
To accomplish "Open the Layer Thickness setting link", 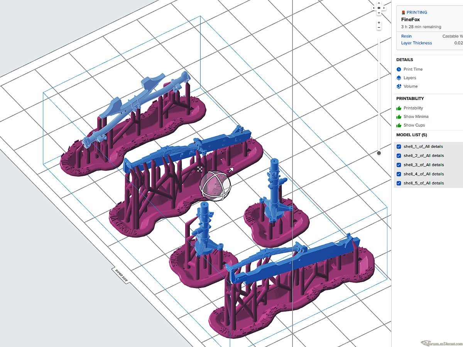I will (417, 43).
